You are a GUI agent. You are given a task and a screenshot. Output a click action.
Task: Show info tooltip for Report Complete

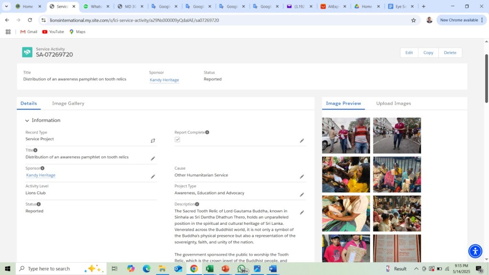coord(207,132)
